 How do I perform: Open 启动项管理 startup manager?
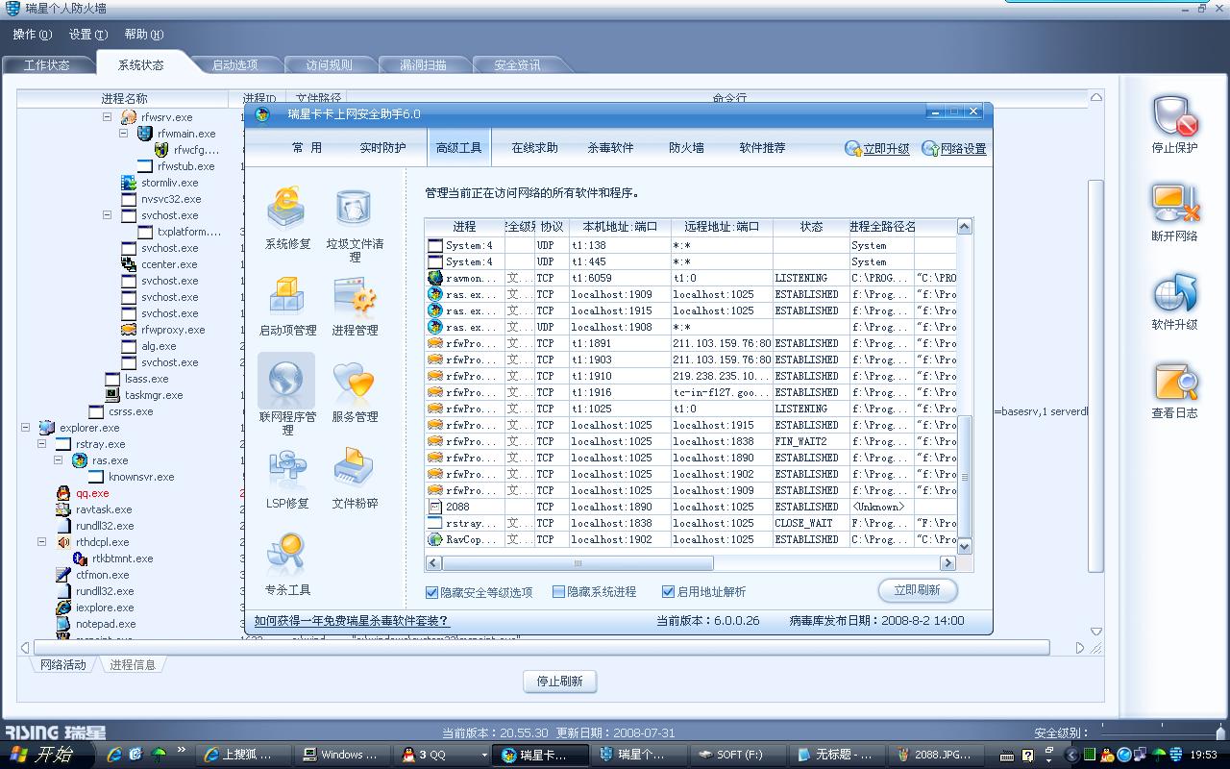(287, 305)
